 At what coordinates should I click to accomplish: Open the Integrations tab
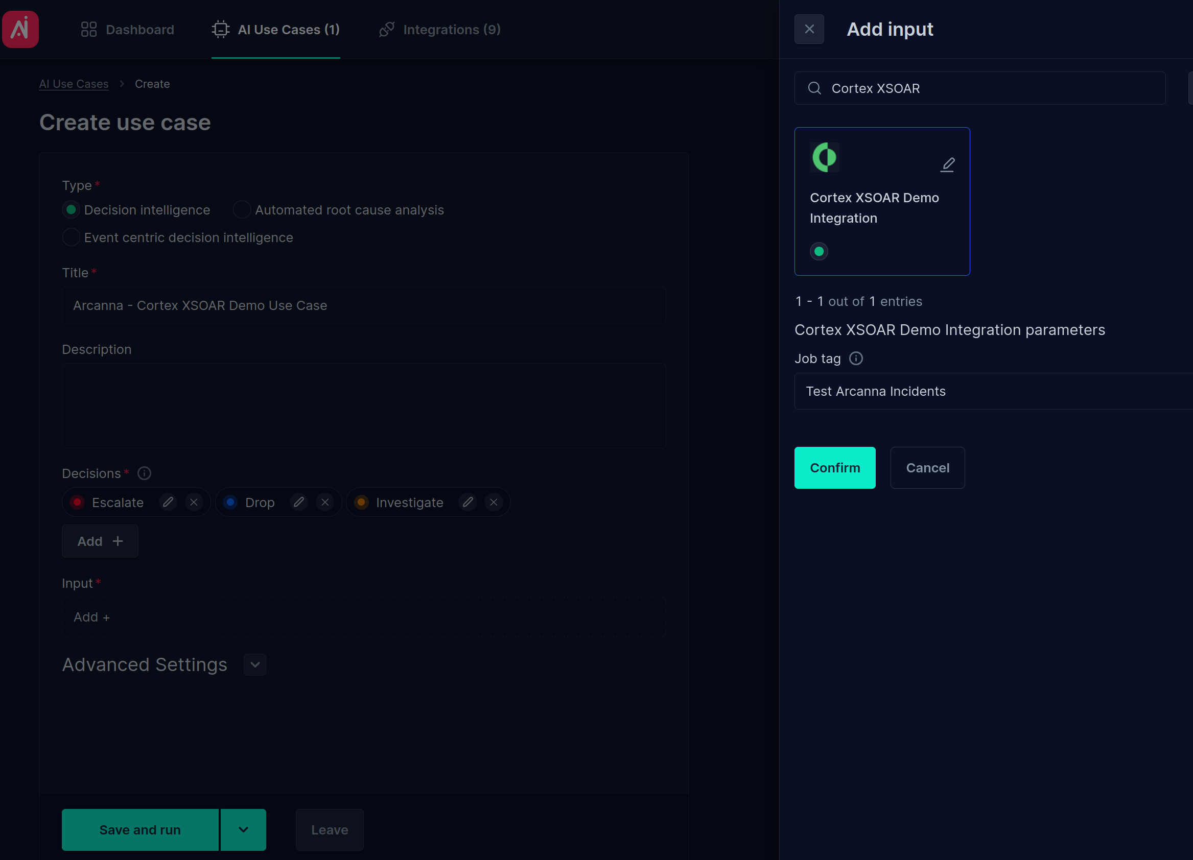pyautogui.click(x=440, y=30)
